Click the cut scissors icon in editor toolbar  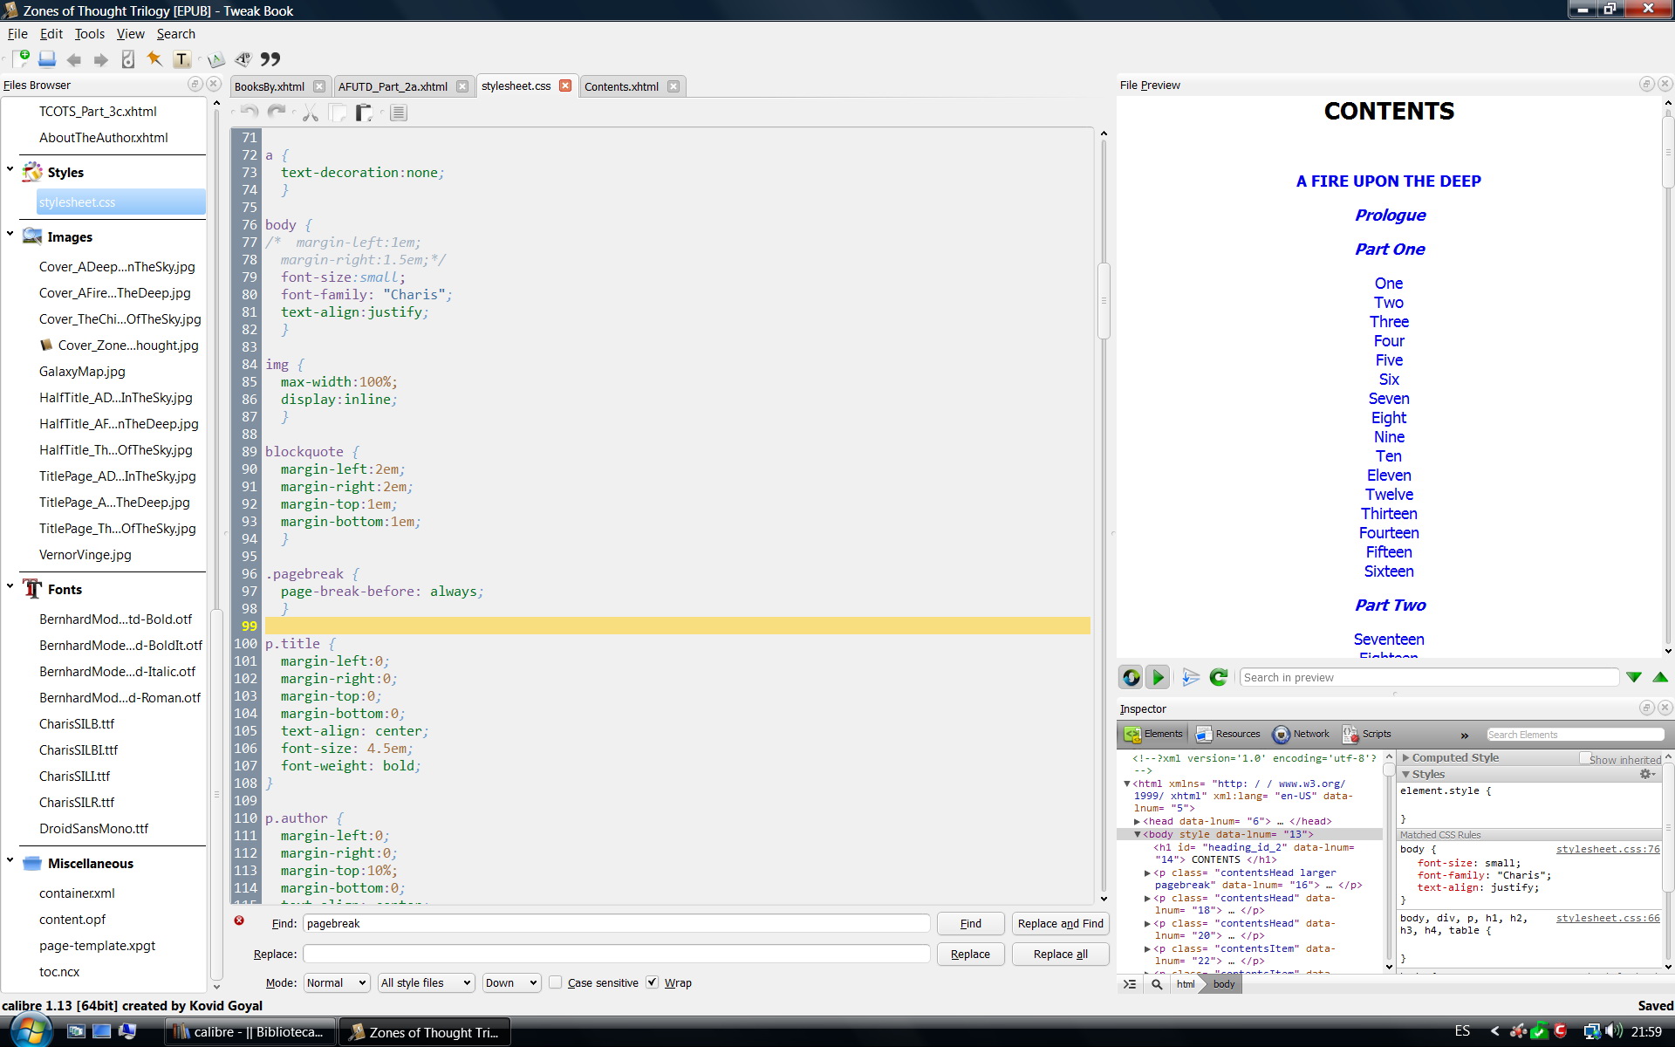[310, 113]
